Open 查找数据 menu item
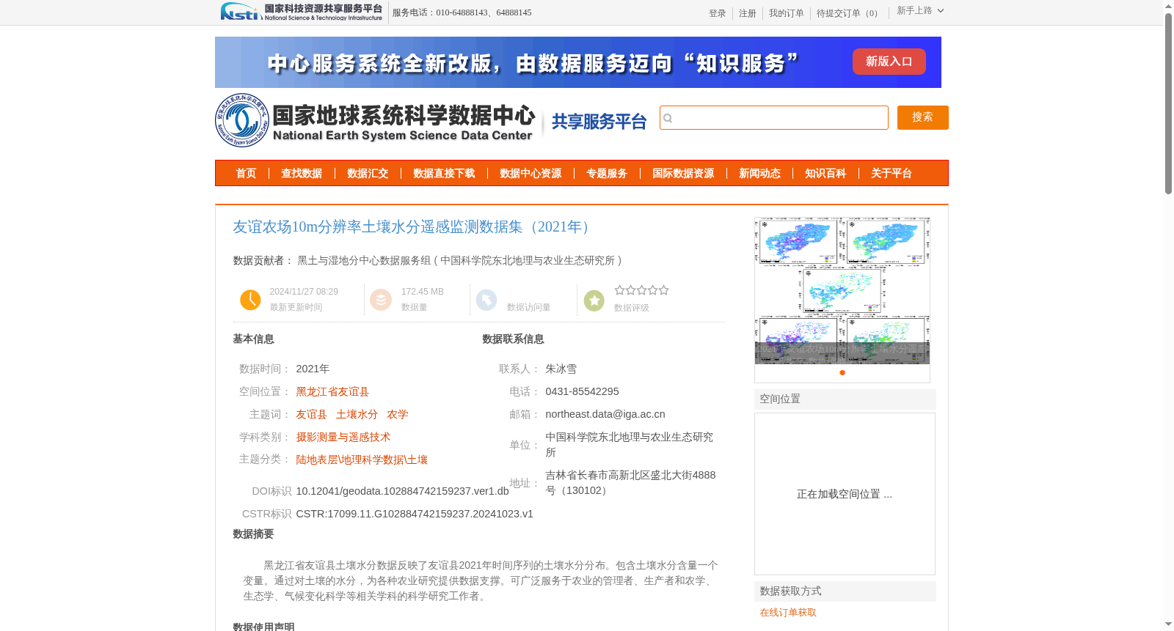1174x631 pixels. 302,173
